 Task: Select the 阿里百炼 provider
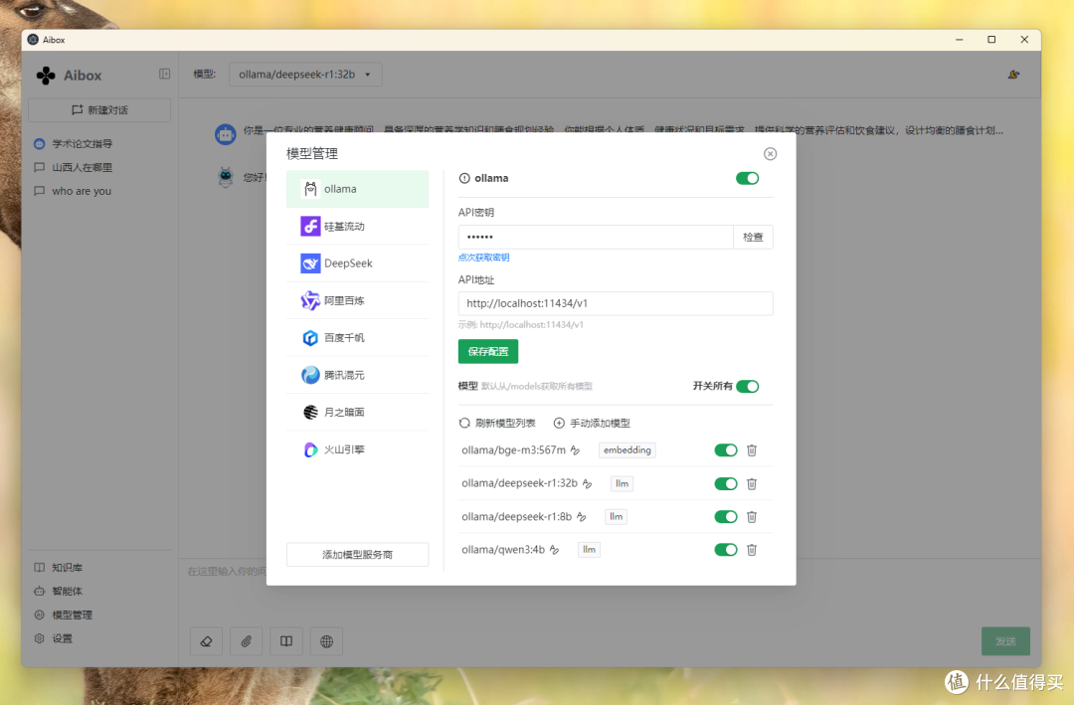pyautogui.click(x=358, y=300)
